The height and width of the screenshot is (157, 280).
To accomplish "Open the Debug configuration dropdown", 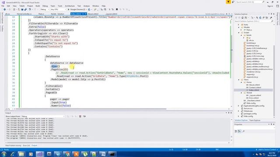I will tap(45, 10).
